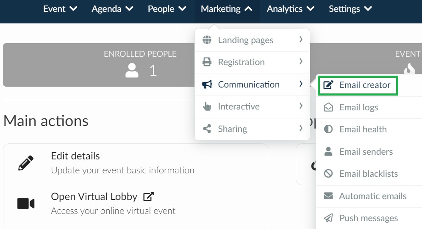This screenshot has width=422, height=230.
Task: Click the Analytics dropdown chevron
Action: click(x=310, y=9)
